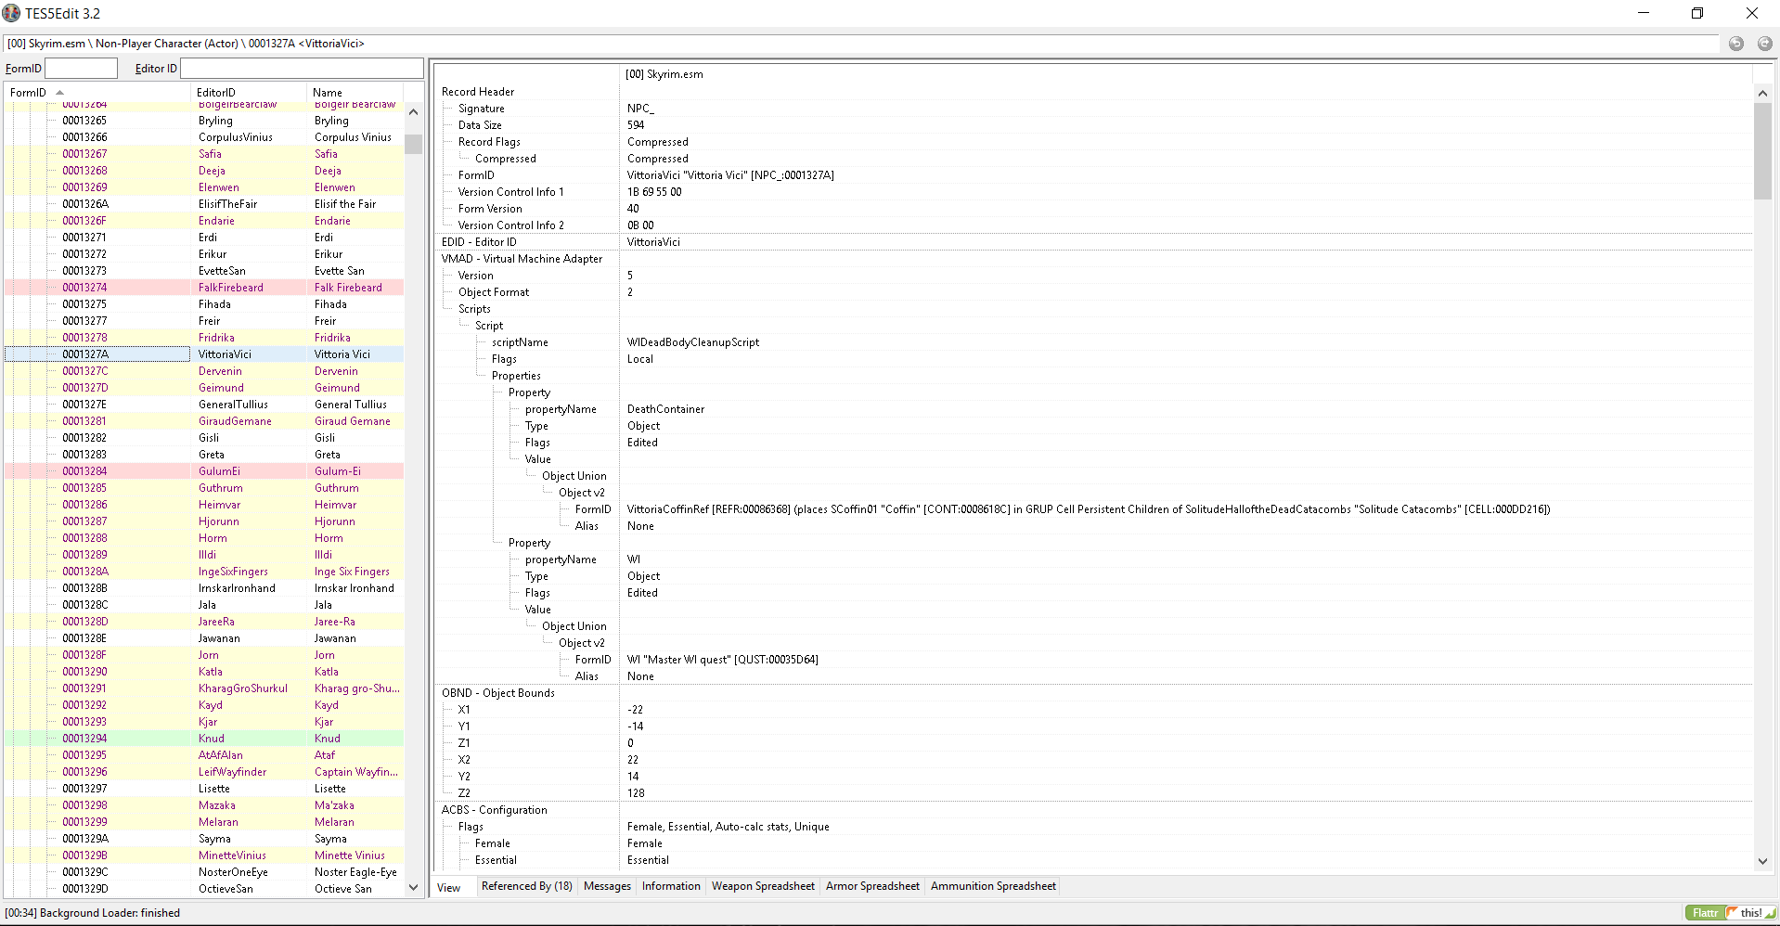Click the 'EDID - Editor ID' row label
This screenshot has height=926, width=1780.
point(479,242)
